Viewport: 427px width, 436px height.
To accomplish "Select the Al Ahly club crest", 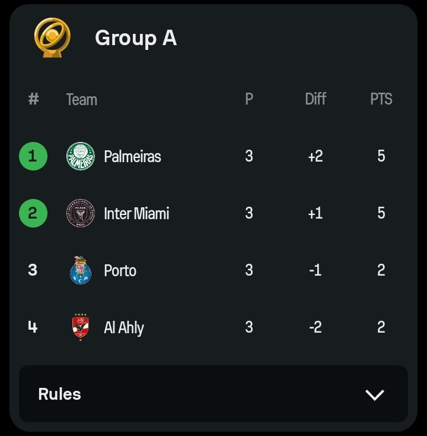I will tap(81, 327).
